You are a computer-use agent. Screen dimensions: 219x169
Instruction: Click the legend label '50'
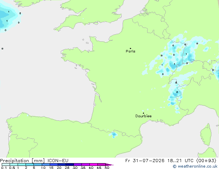point(107,168)
